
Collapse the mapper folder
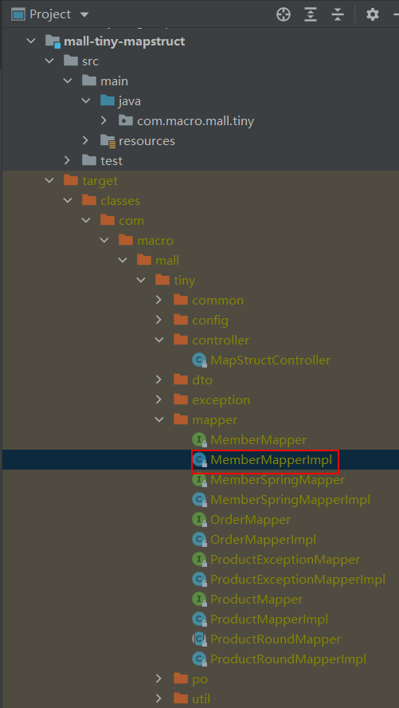pos(158,420)
